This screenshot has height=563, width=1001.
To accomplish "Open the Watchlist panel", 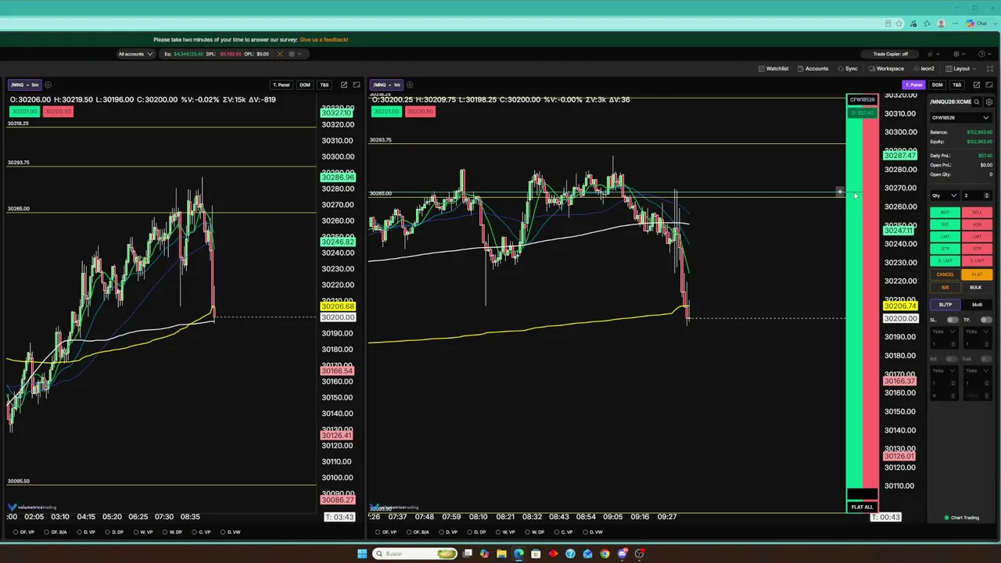I will click(773, 69).
